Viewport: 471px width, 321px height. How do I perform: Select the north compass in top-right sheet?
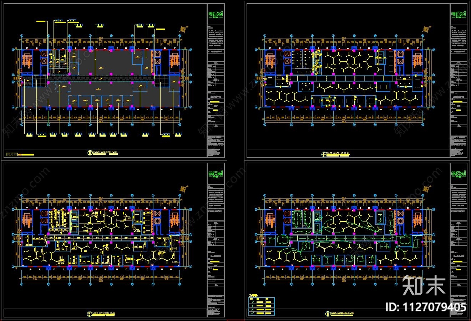tap(426, 29)
